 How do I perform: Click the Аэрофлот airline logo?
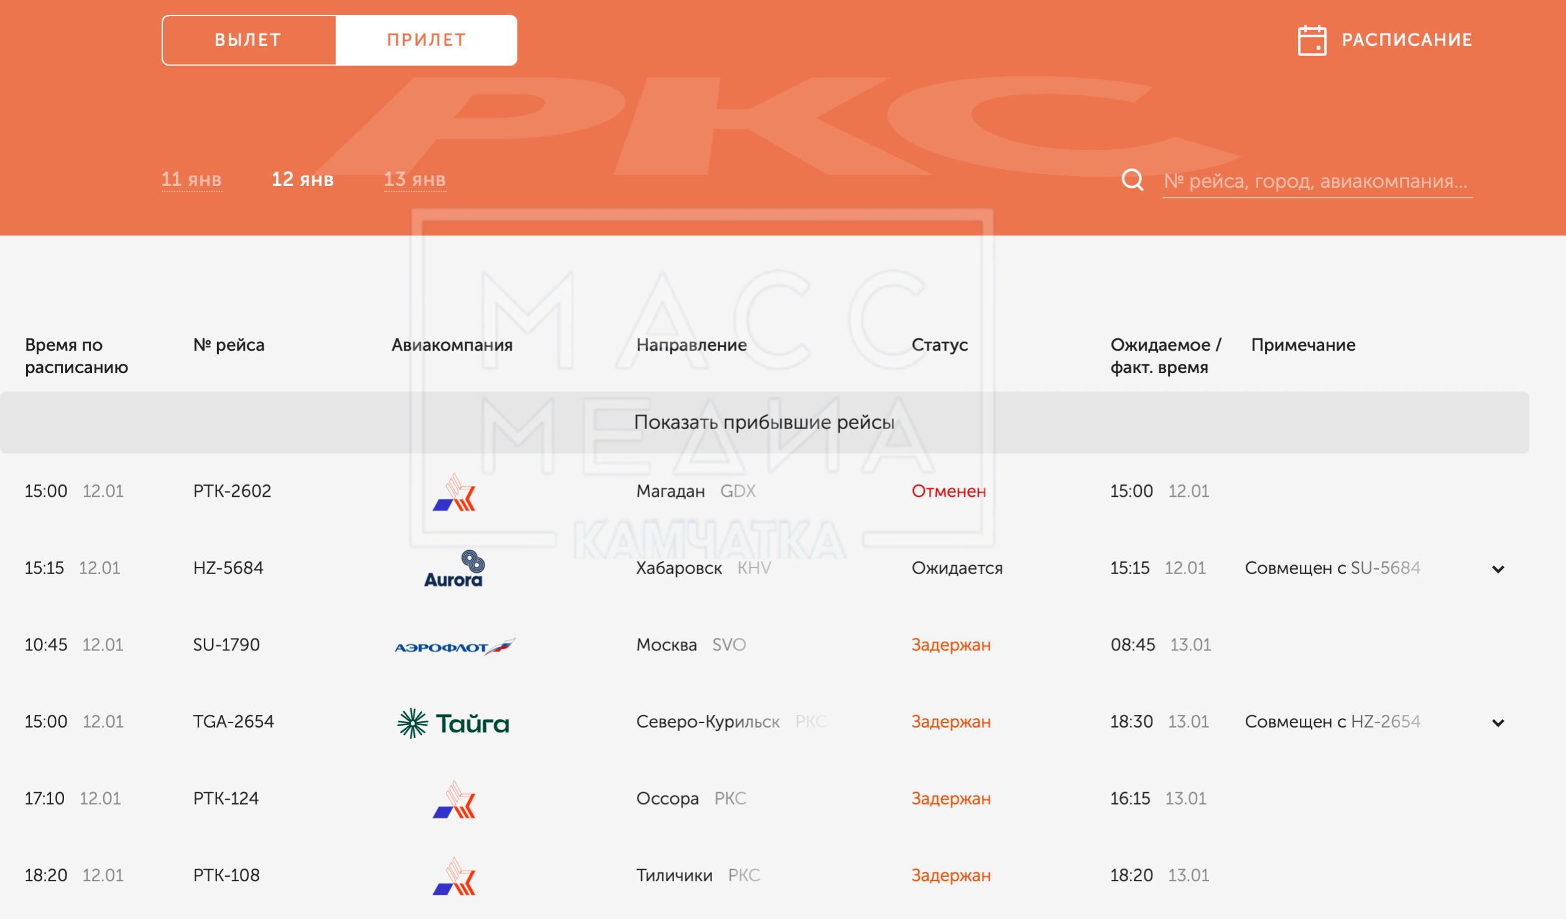tap(454, 647)
